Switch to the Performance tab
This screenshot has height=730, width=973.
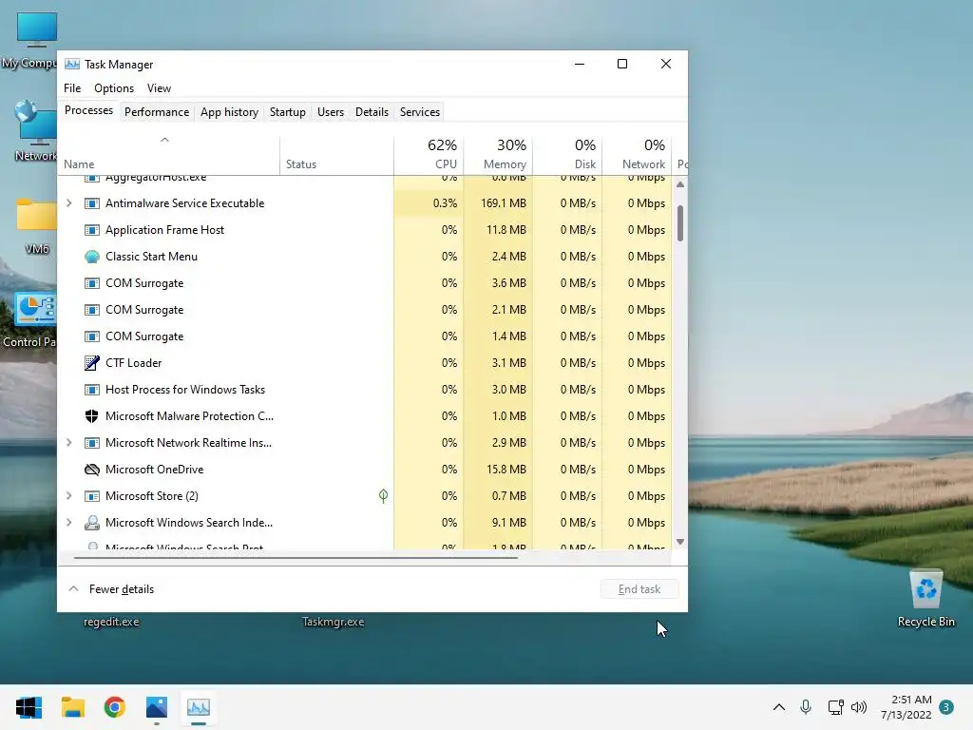(157, 112)
